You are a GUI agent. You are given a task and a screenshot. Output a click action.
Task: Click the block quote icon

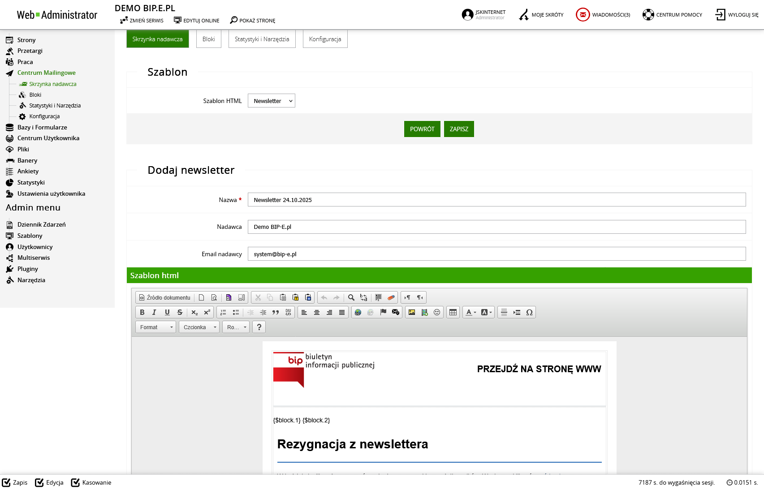276,313
